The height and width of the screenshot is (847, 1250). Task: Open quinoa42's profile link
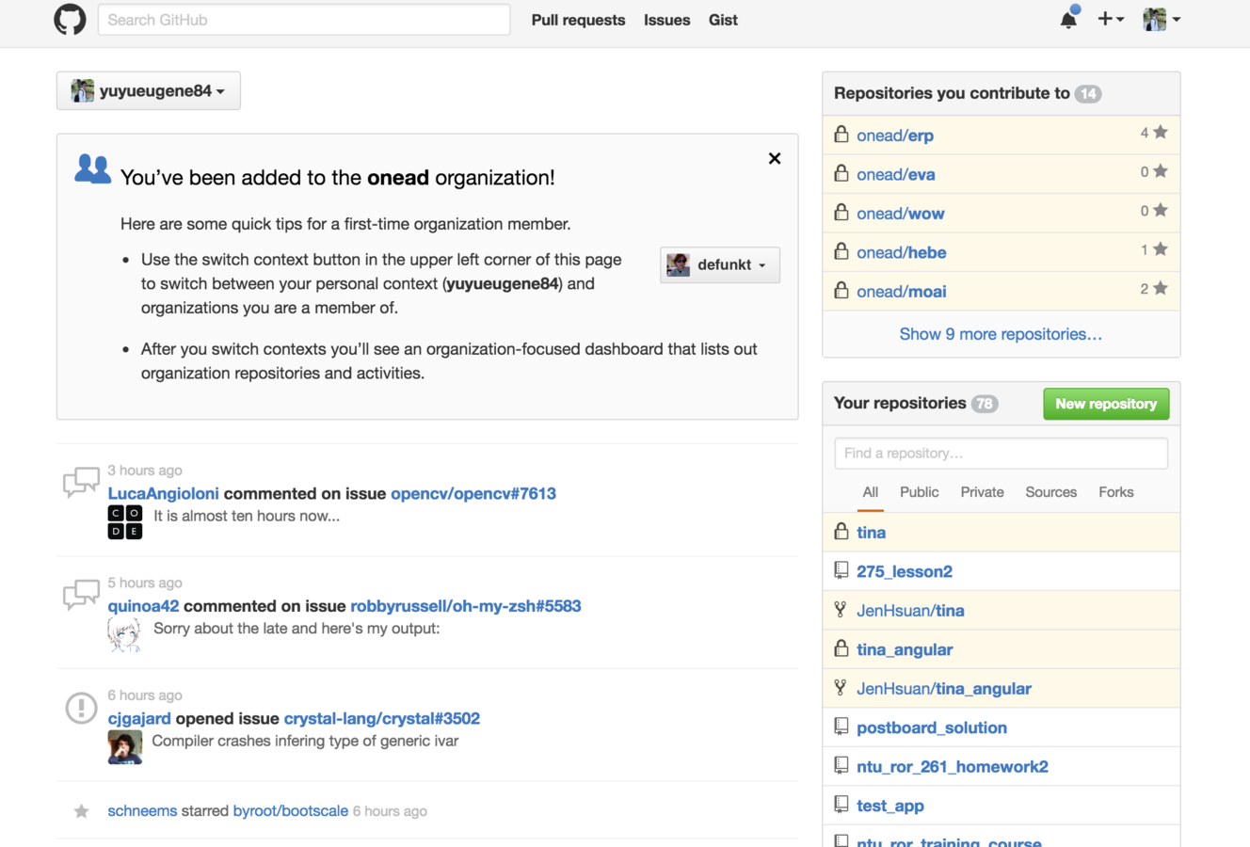(143, 606)
